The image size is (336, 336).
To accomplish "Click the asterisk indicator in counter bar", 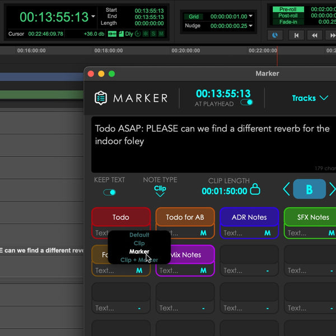I will pyautogui.click(x=146, y=34).
